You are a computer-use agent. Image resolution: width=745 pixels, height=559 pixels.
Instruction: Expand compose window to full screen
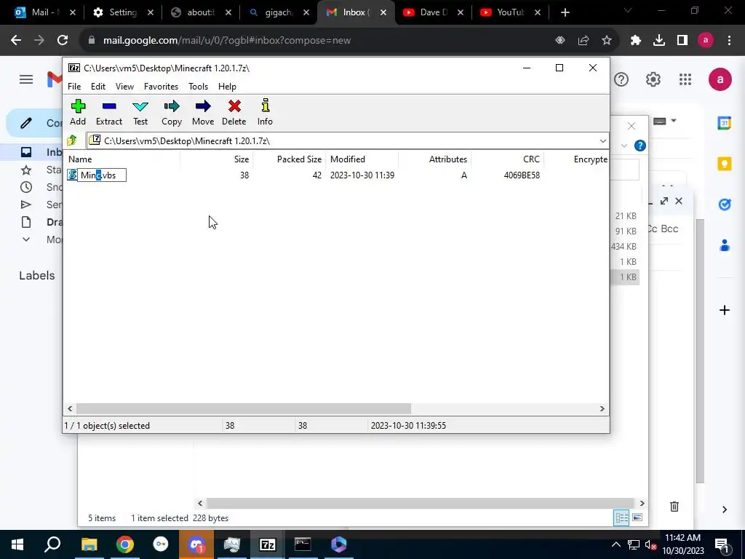pos(664,201)
